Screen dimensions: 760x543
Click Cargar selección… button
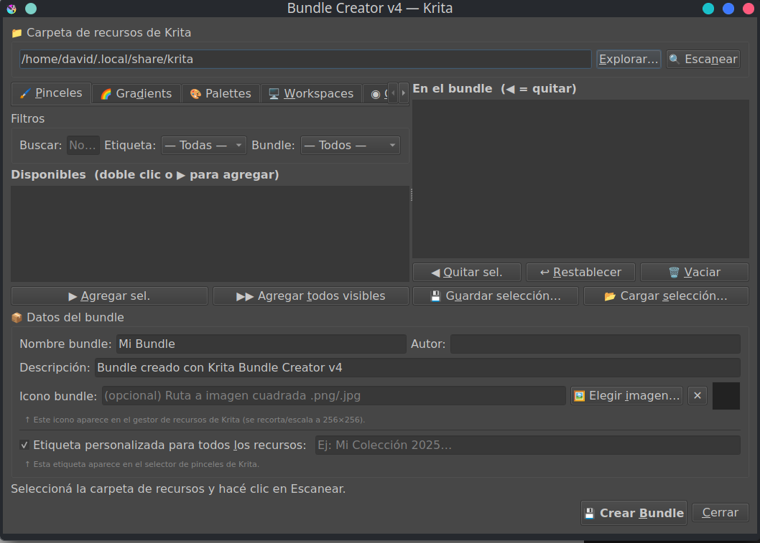coord(666,296)
